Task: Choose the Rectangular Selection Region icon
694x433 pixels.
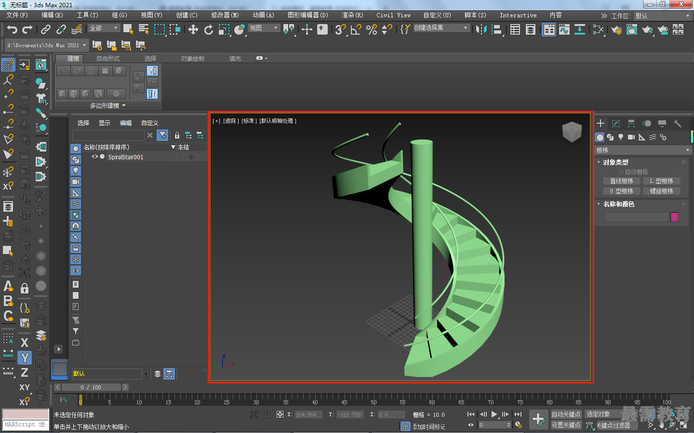Action: (x=159, y=29)
